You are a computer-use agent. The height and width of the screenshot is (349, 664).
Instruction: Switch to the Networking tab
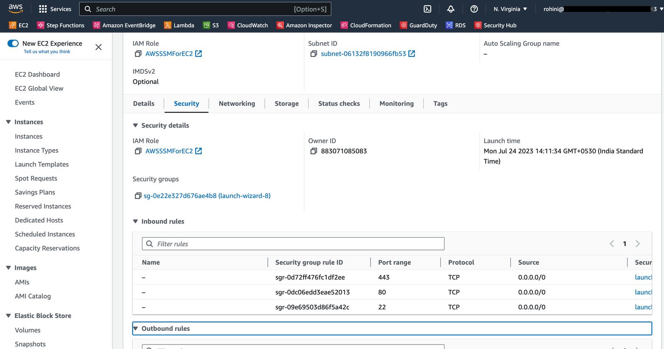pyautogui.click(x=237, y=103)
